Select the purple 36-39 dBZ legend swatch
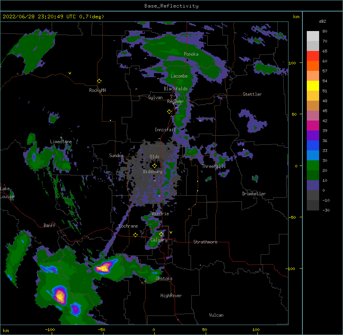The width and height of the screenshot is (343, 335). pyautogui.click(x=313, y=136)
